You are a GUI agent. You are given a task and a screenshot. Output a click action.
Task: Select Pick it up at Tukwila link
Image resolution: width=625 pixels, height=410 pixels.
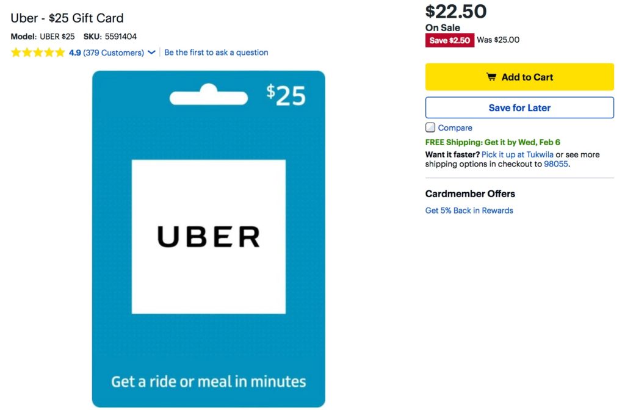pyautogui.click(x=518, y=154)
